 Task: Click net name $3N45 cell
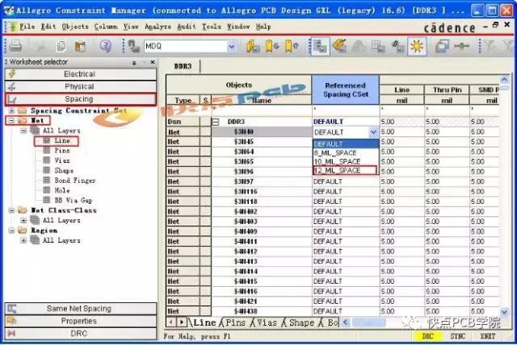pyautogui.click(x=262, y=142)
